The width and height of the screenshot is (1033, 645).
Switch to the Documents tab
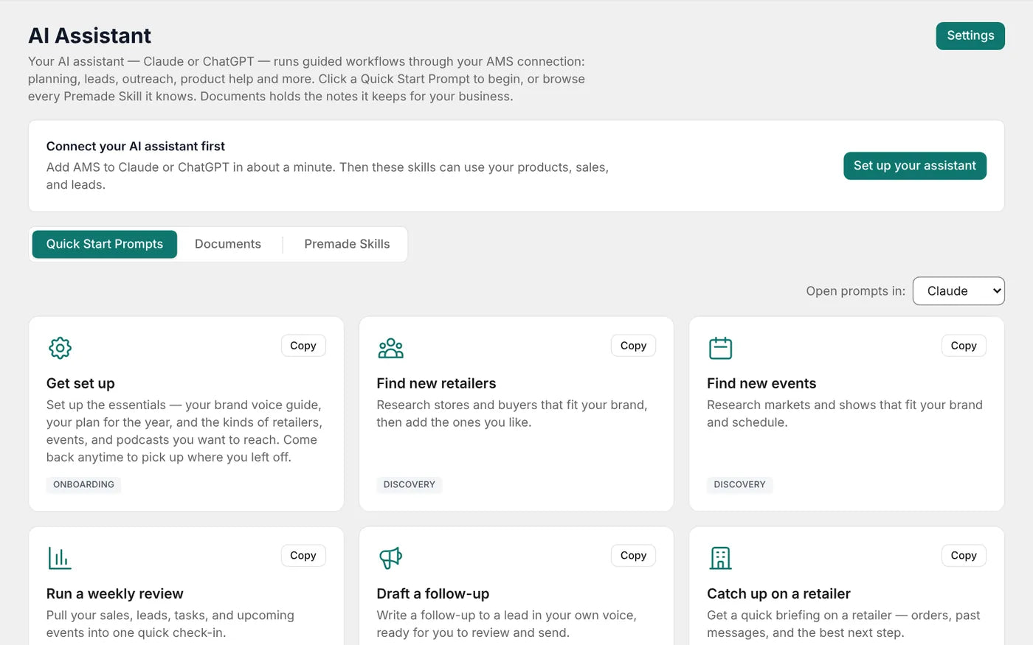click(228, 244)
